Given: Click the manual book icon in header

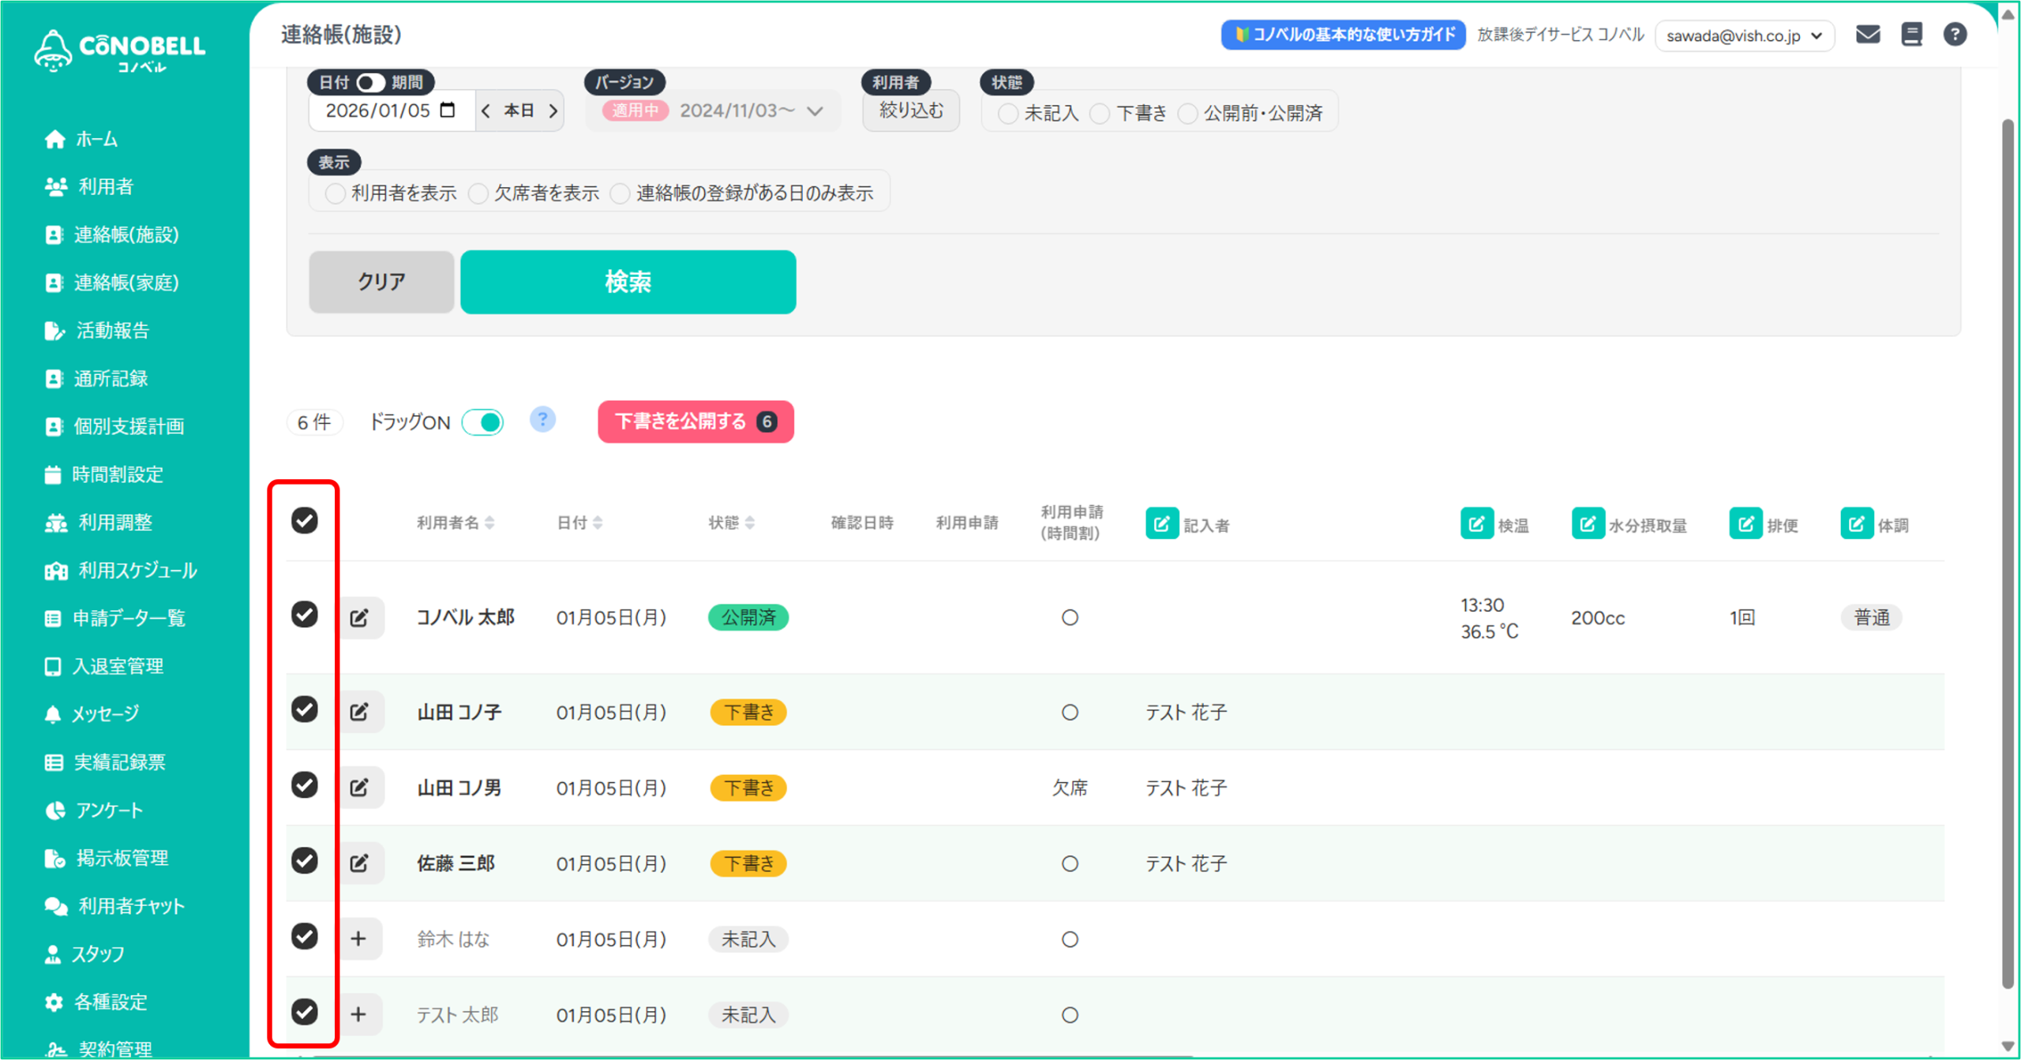Looking at the screenshot, I should pyautogui.click(x=1911, y=35).
